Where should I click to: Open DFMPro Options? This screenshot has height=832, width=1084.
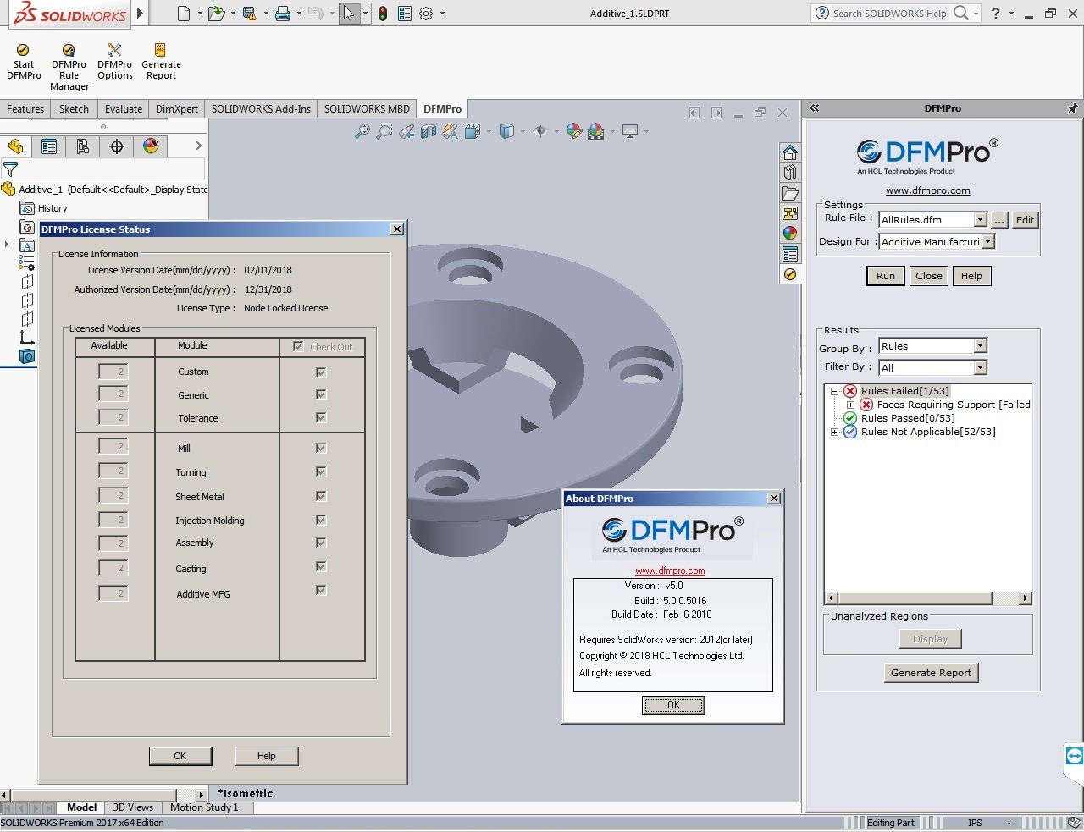115,62
